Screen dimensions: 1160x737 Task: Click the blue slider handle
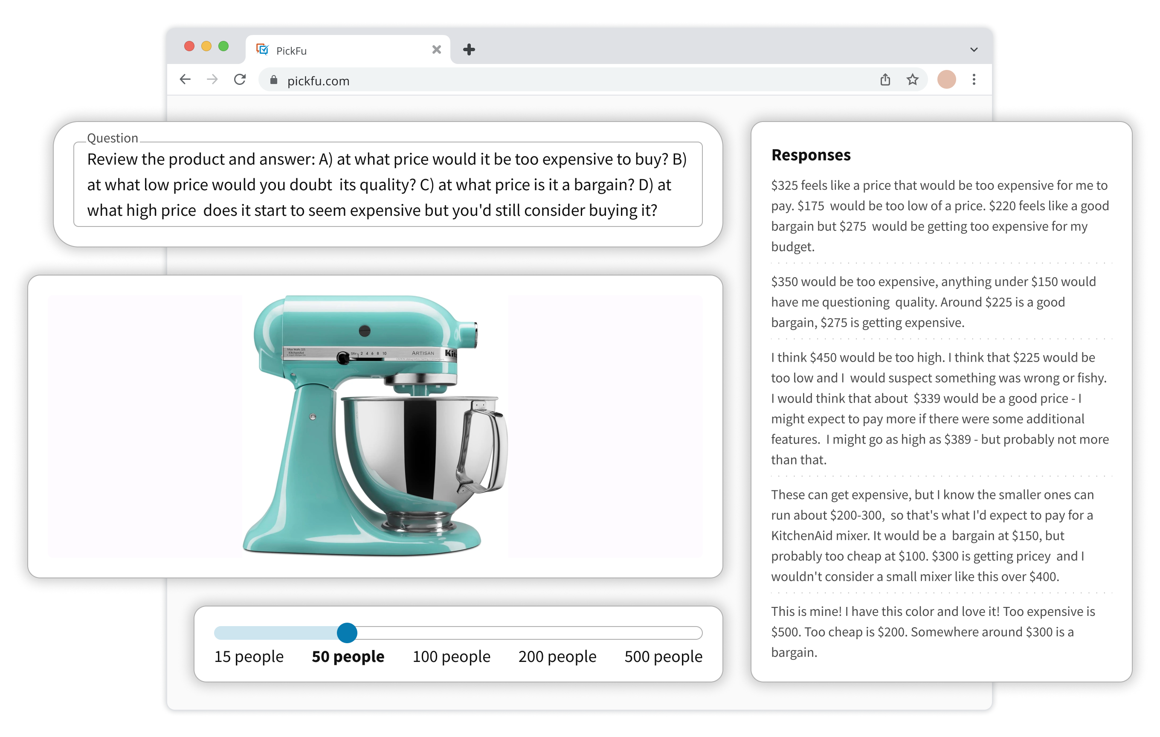coord(347,633)
